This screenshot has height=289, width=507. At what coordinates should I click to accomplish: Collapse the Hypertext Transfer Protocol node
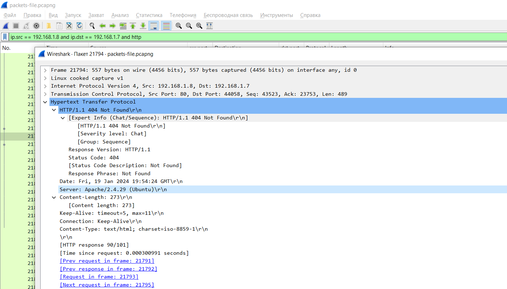[x=45, y=102]
